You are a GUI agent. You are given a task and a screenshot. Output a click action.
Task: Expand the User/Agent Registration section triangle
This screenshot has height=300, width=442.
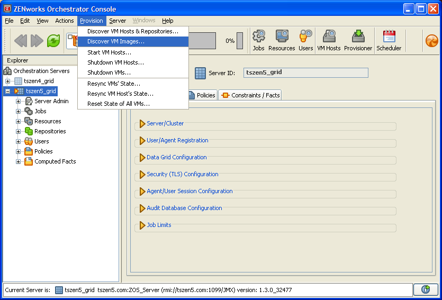tap(142, 141)
